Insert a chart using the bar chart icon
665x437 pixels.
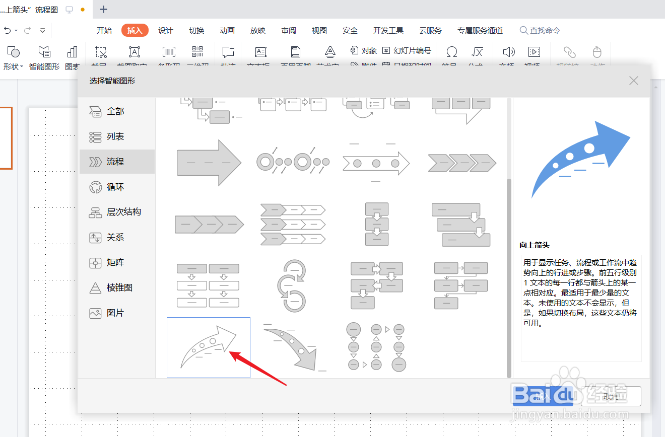pyautogui.click(x=72, y=51)
